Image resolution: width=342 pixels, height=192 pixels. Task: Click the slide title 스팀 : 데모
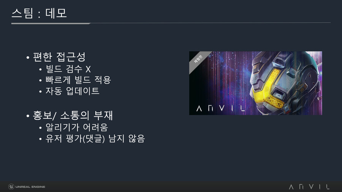pos(39,13)
